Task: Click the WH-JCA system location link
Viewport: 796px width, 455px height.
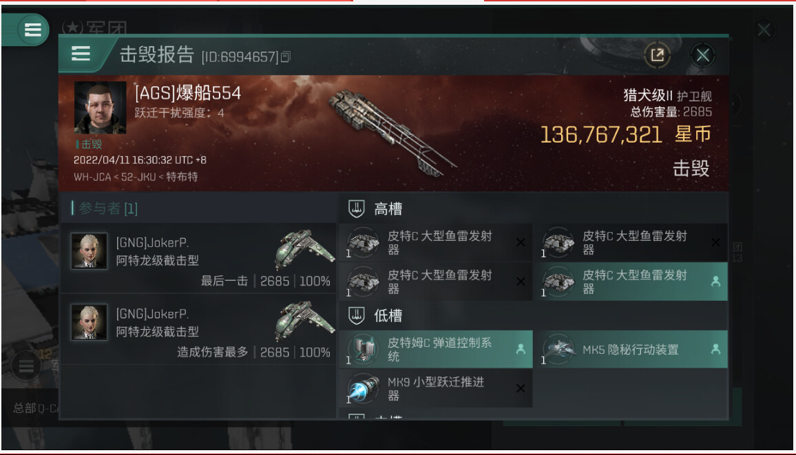Action: [x=92, y=177]
